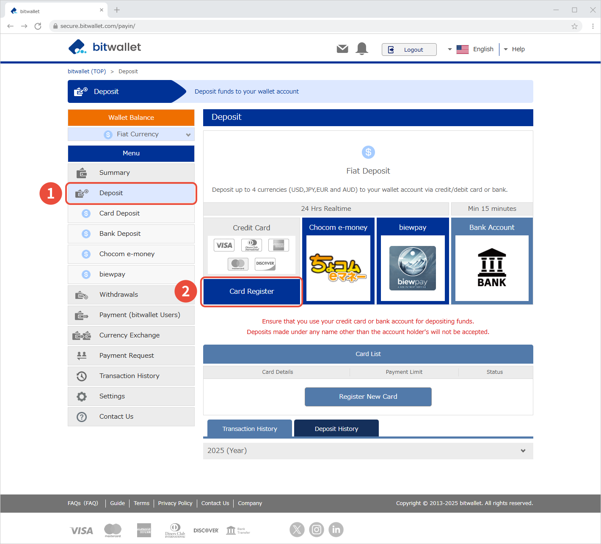Screen dimensions: 601x544
Task: Click the browser address bar
Action: [296, 26]
